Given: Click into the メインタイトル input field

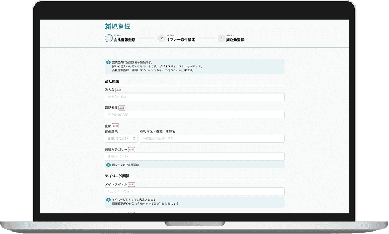Looking at the screenshot, I should pos(194,191).
